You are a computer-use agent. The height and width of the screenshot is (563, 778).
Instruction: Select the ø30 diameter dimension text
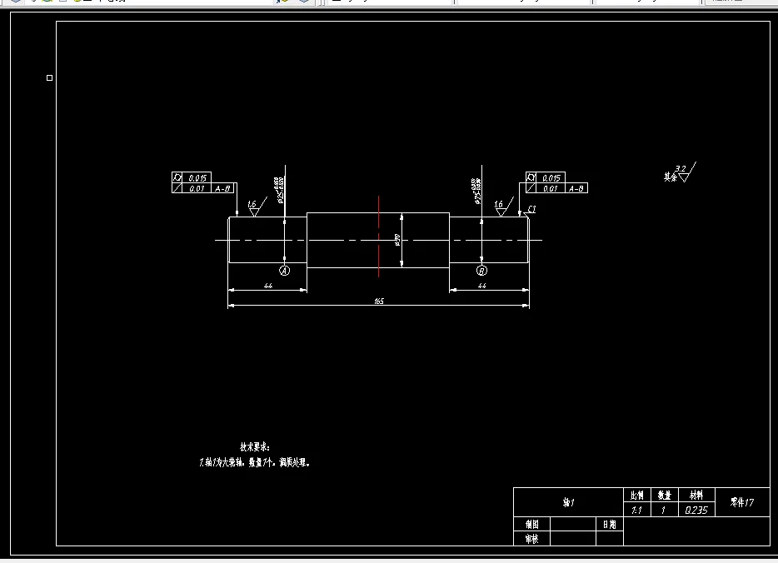[x=397, y=240]
